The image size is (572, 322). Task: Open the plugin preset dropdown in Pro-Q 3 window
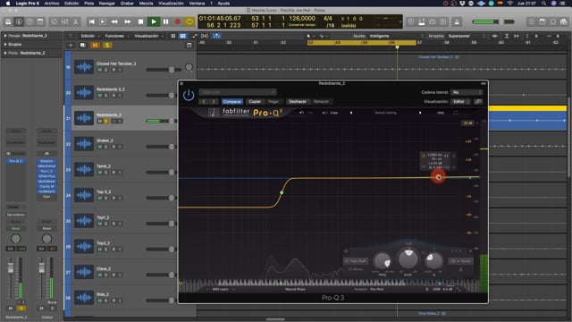pos(238,92)
